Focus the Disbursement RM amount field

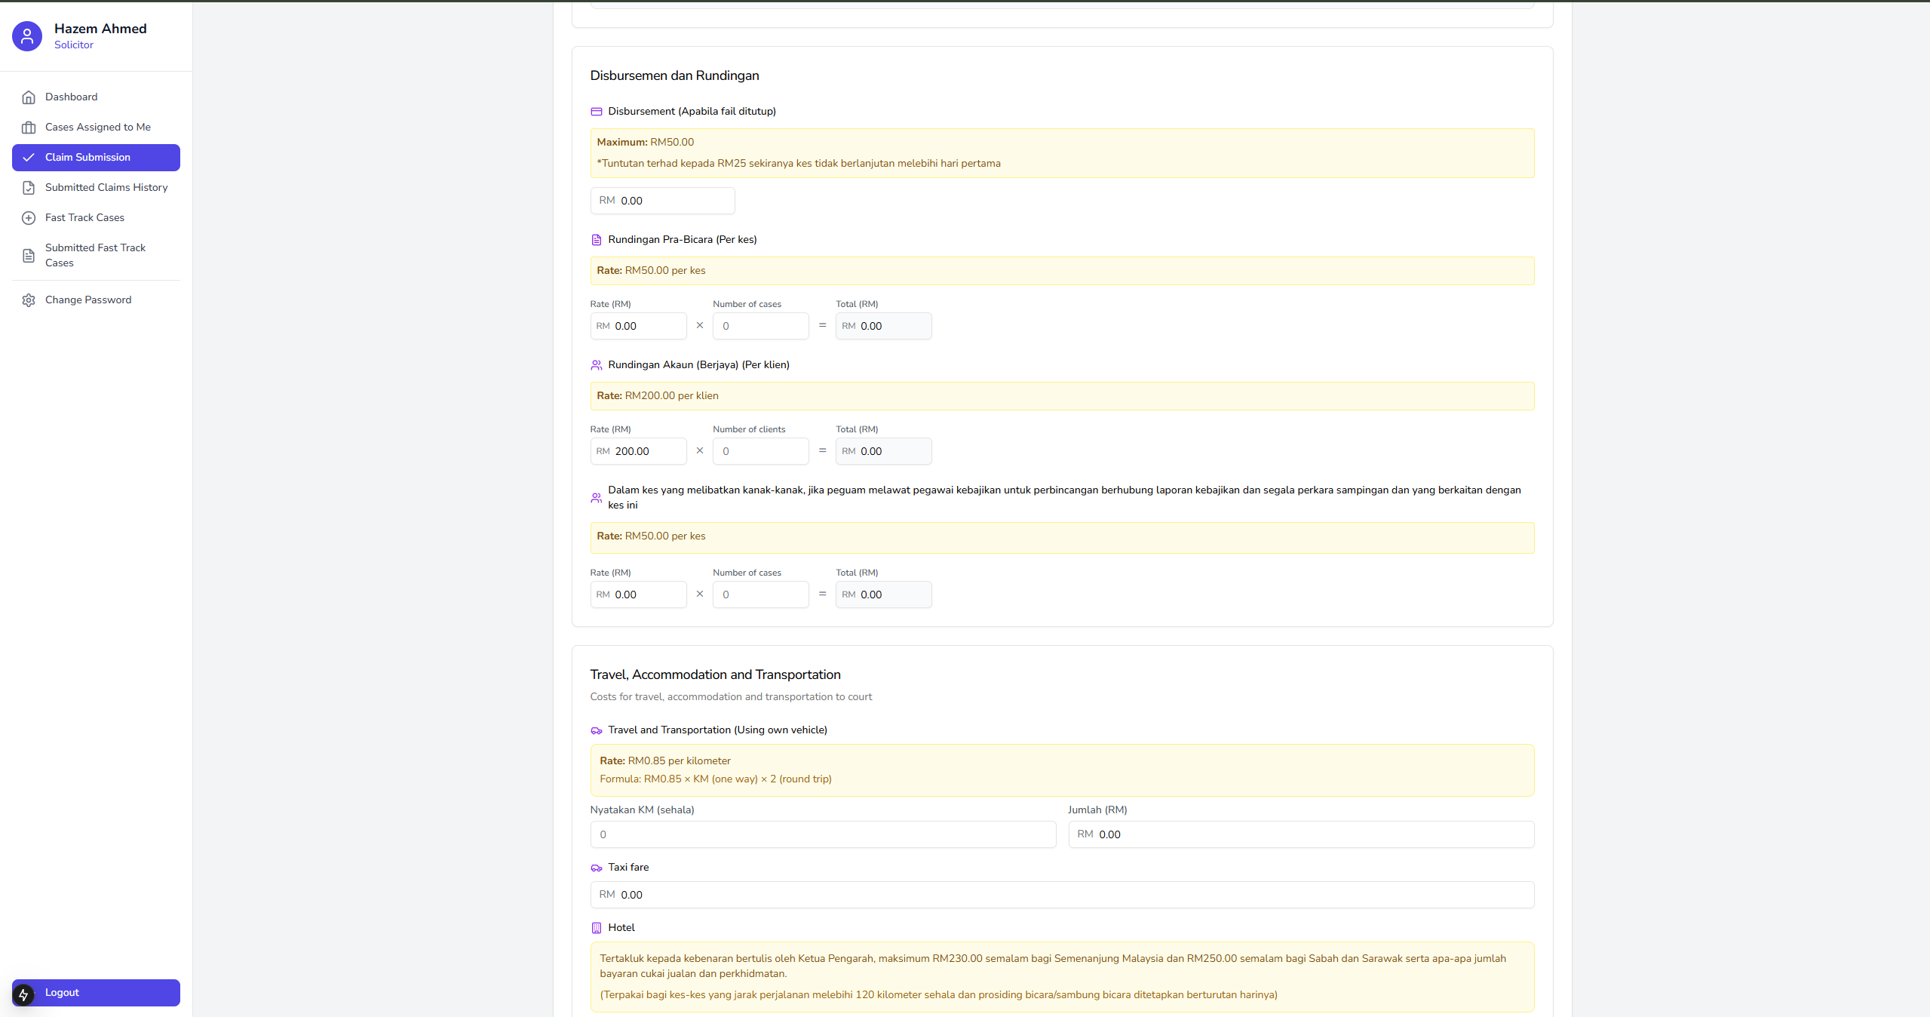coord(671,201)
